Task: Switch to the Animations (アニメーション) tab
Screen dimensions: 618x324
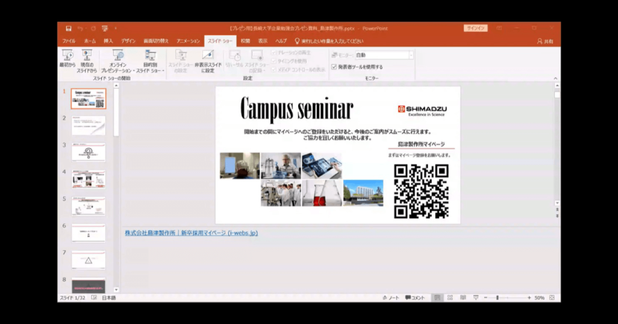Action: tap(188, 41)
